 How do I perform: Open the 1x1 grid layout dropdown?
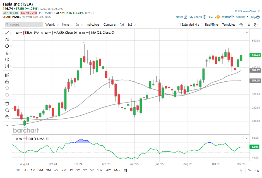click(x=131, y=25)
